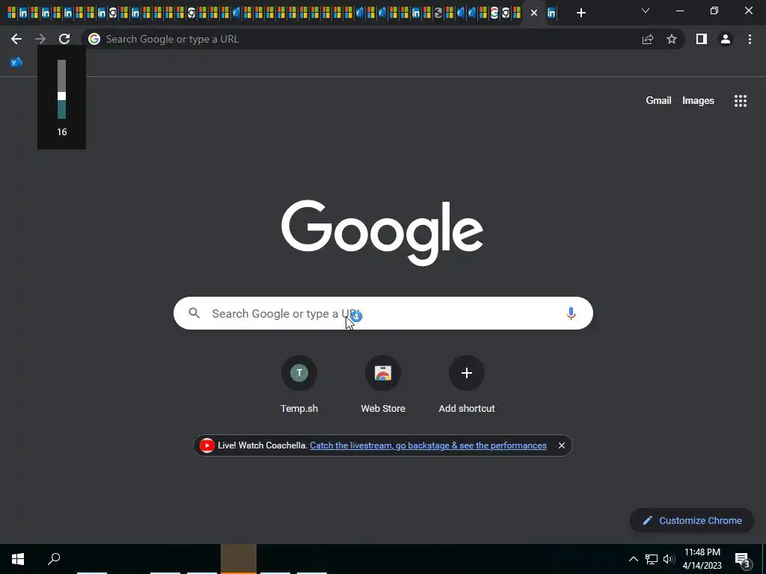Add a new shortcut tile
This screenshot has width=766, height=574.
(x=467, y=385)
